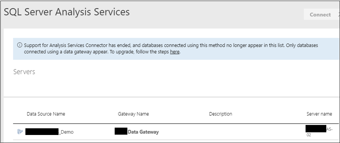Click the Server name column header
This screenshot has height=143, width=340.
pyautogui.click(x=319, y=114)
